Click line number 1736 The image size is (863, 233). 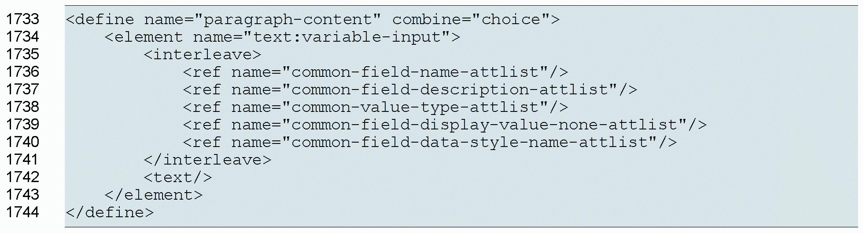[x=22, y=72]
